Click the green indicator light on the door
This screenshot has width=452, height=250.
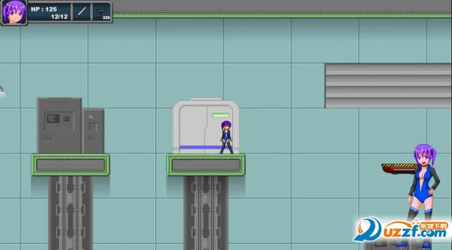point(221,116)
